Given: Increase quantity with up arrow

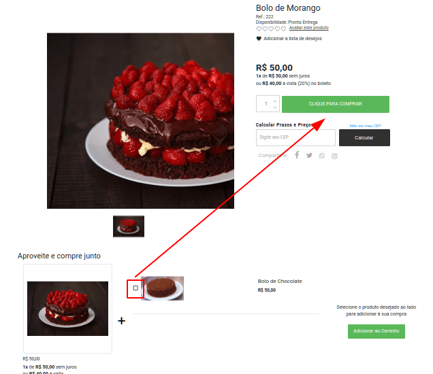Looking at the screenshot, I should click(275, 101).
